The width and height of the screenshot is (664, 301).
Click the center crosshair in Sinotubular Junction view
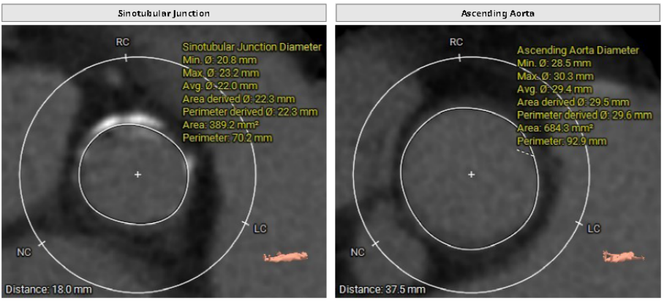[x=137, y=175]
